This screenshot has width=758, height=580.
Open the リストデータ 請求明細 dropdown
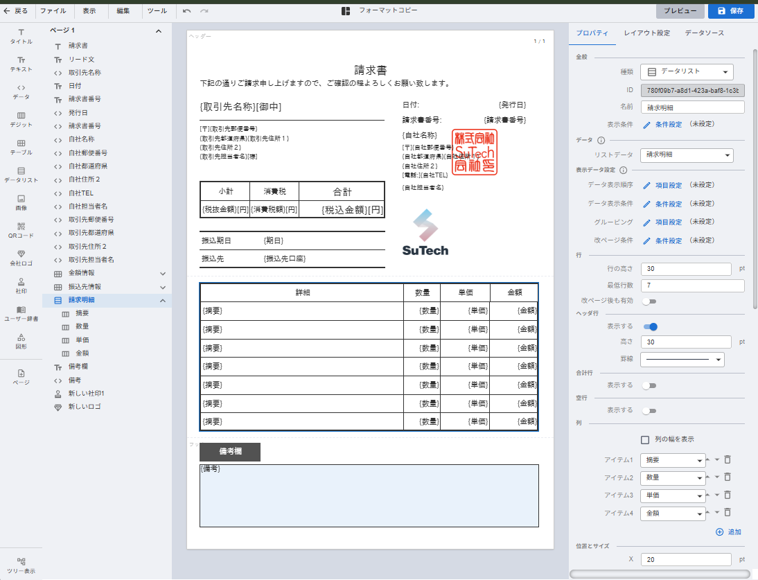687,155
